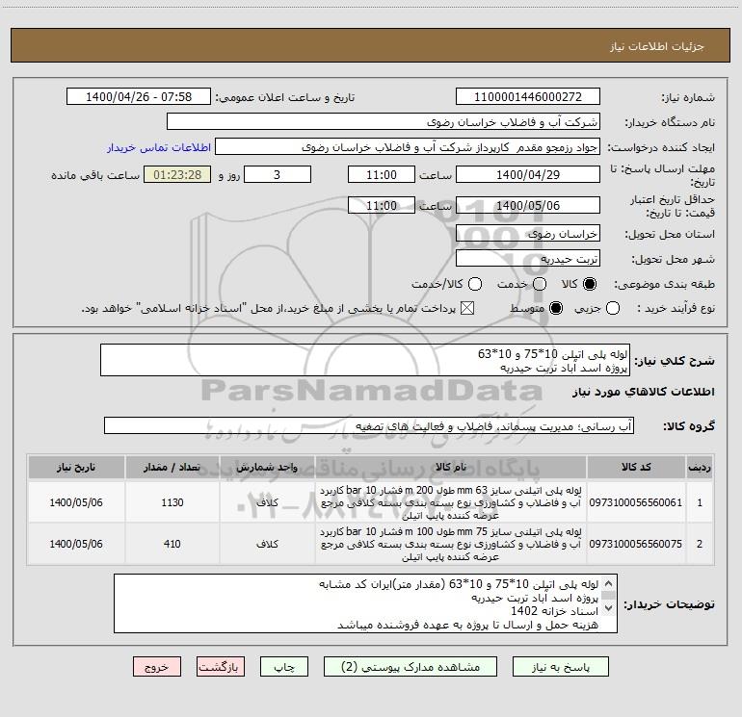
Task: Click the response deadline date 1400/04/29
Action: pyautogui.click(x=528, y=175)
